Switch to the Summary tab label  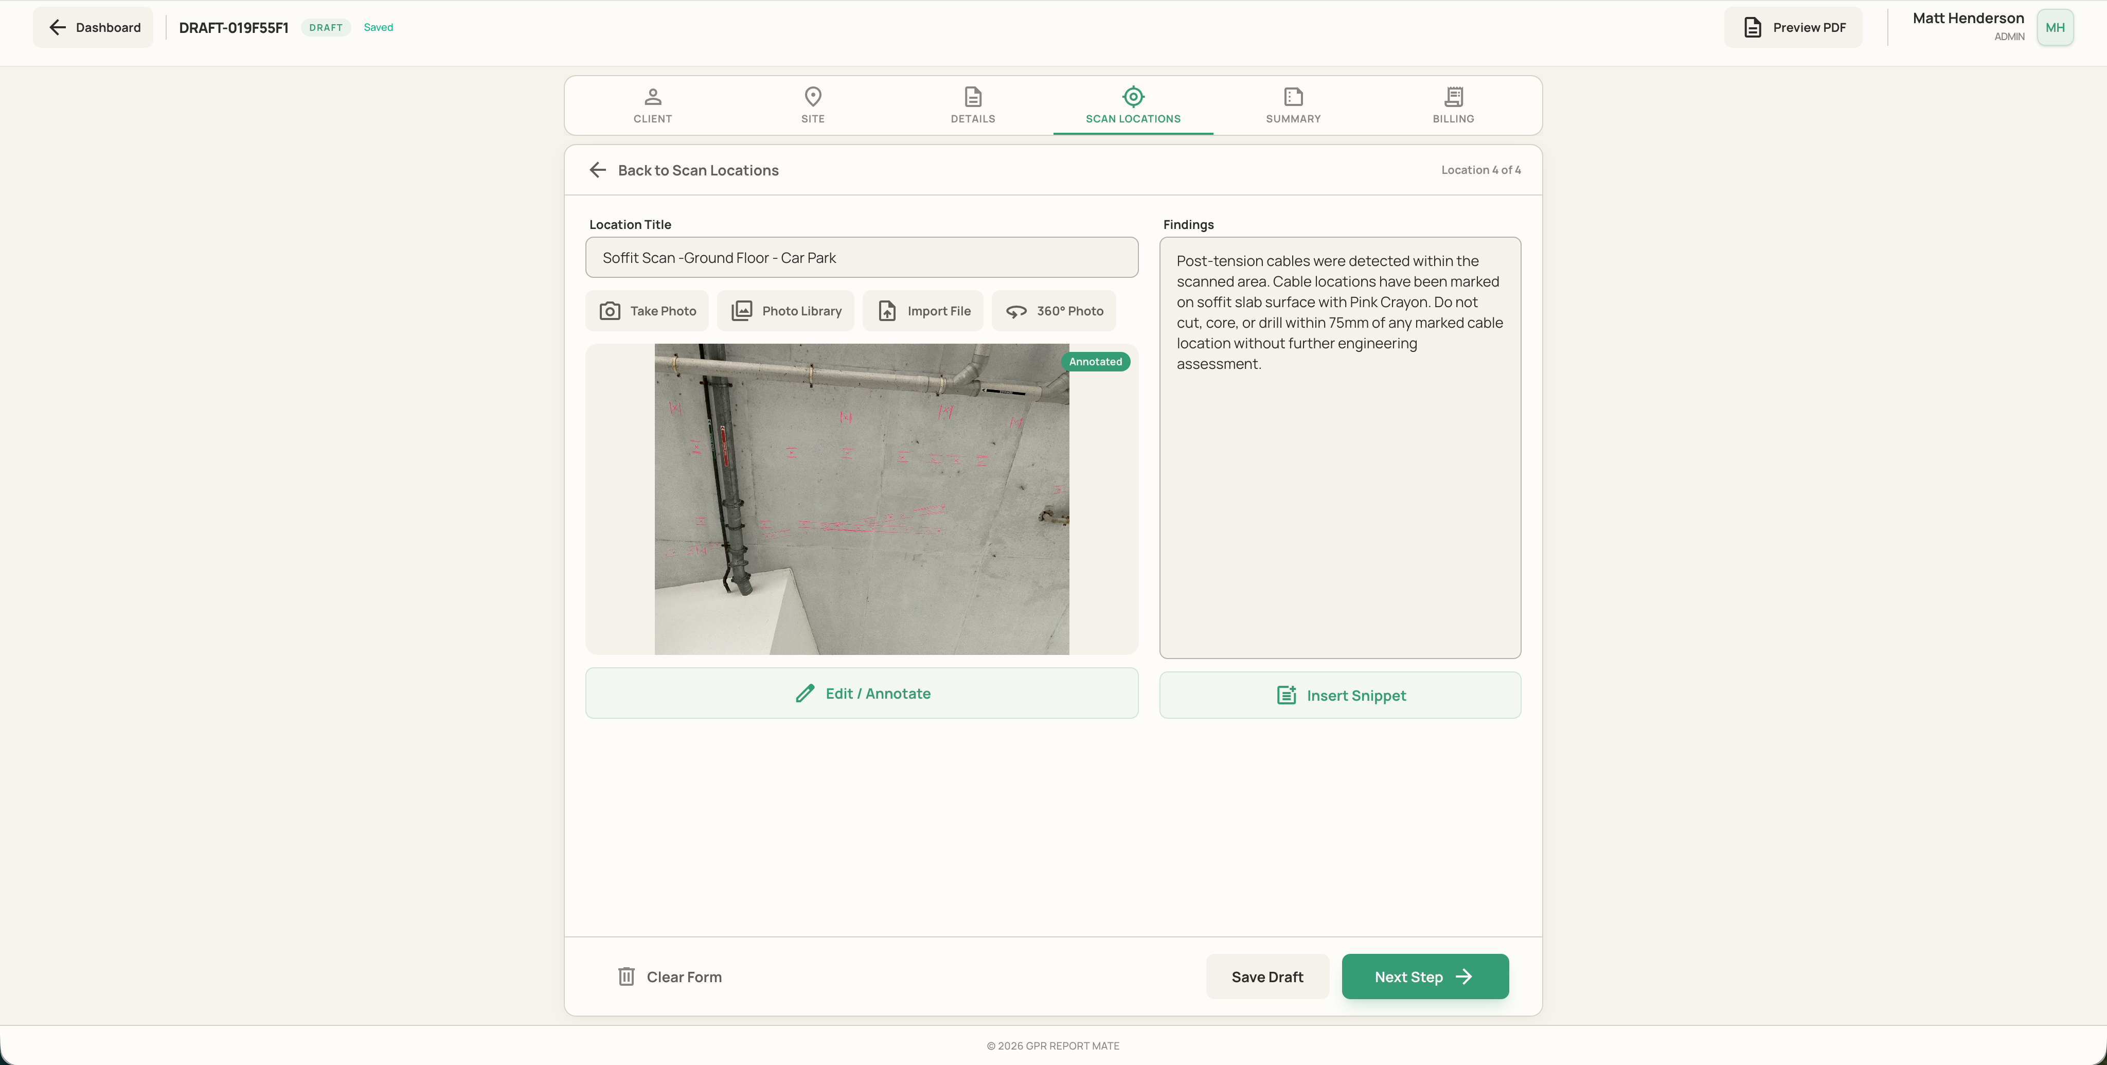(1293, 119)
